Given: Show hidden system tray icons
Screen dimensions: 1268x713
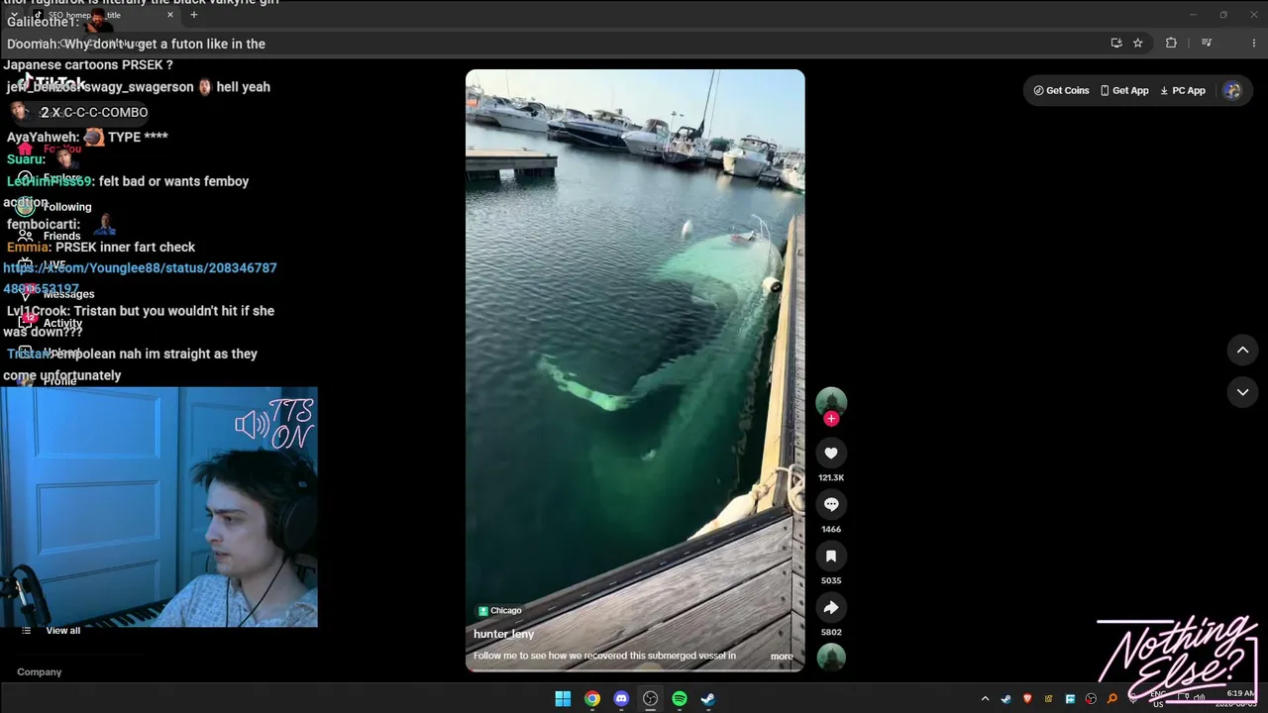Looking at the screenshot, I should 985,699.
